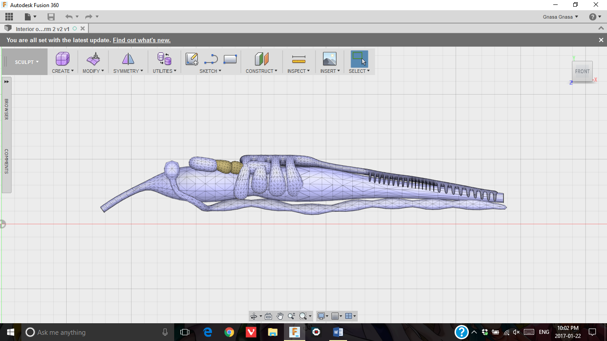
Task: Show hidden system tray icons
Action: pyautogui.click(x=474, y=332)
